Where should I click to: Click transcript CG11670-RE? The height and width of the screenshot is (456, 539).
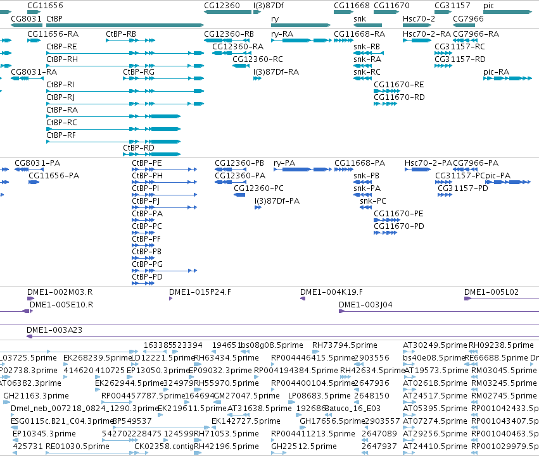pos(387,91)
